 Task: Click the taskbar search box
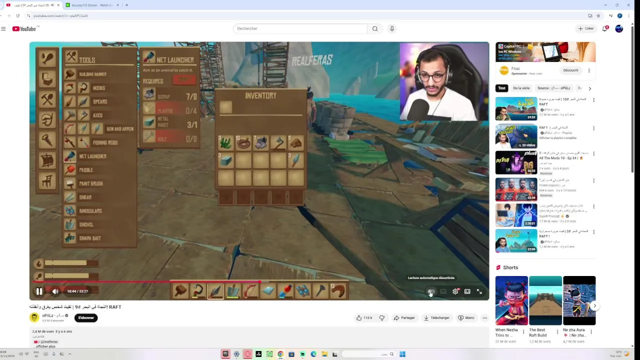coord(368,354)
